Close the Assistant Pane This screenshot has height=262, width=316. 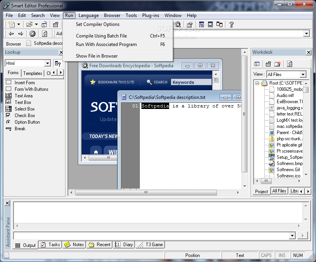pyautogui.click(x=7, y=203)
